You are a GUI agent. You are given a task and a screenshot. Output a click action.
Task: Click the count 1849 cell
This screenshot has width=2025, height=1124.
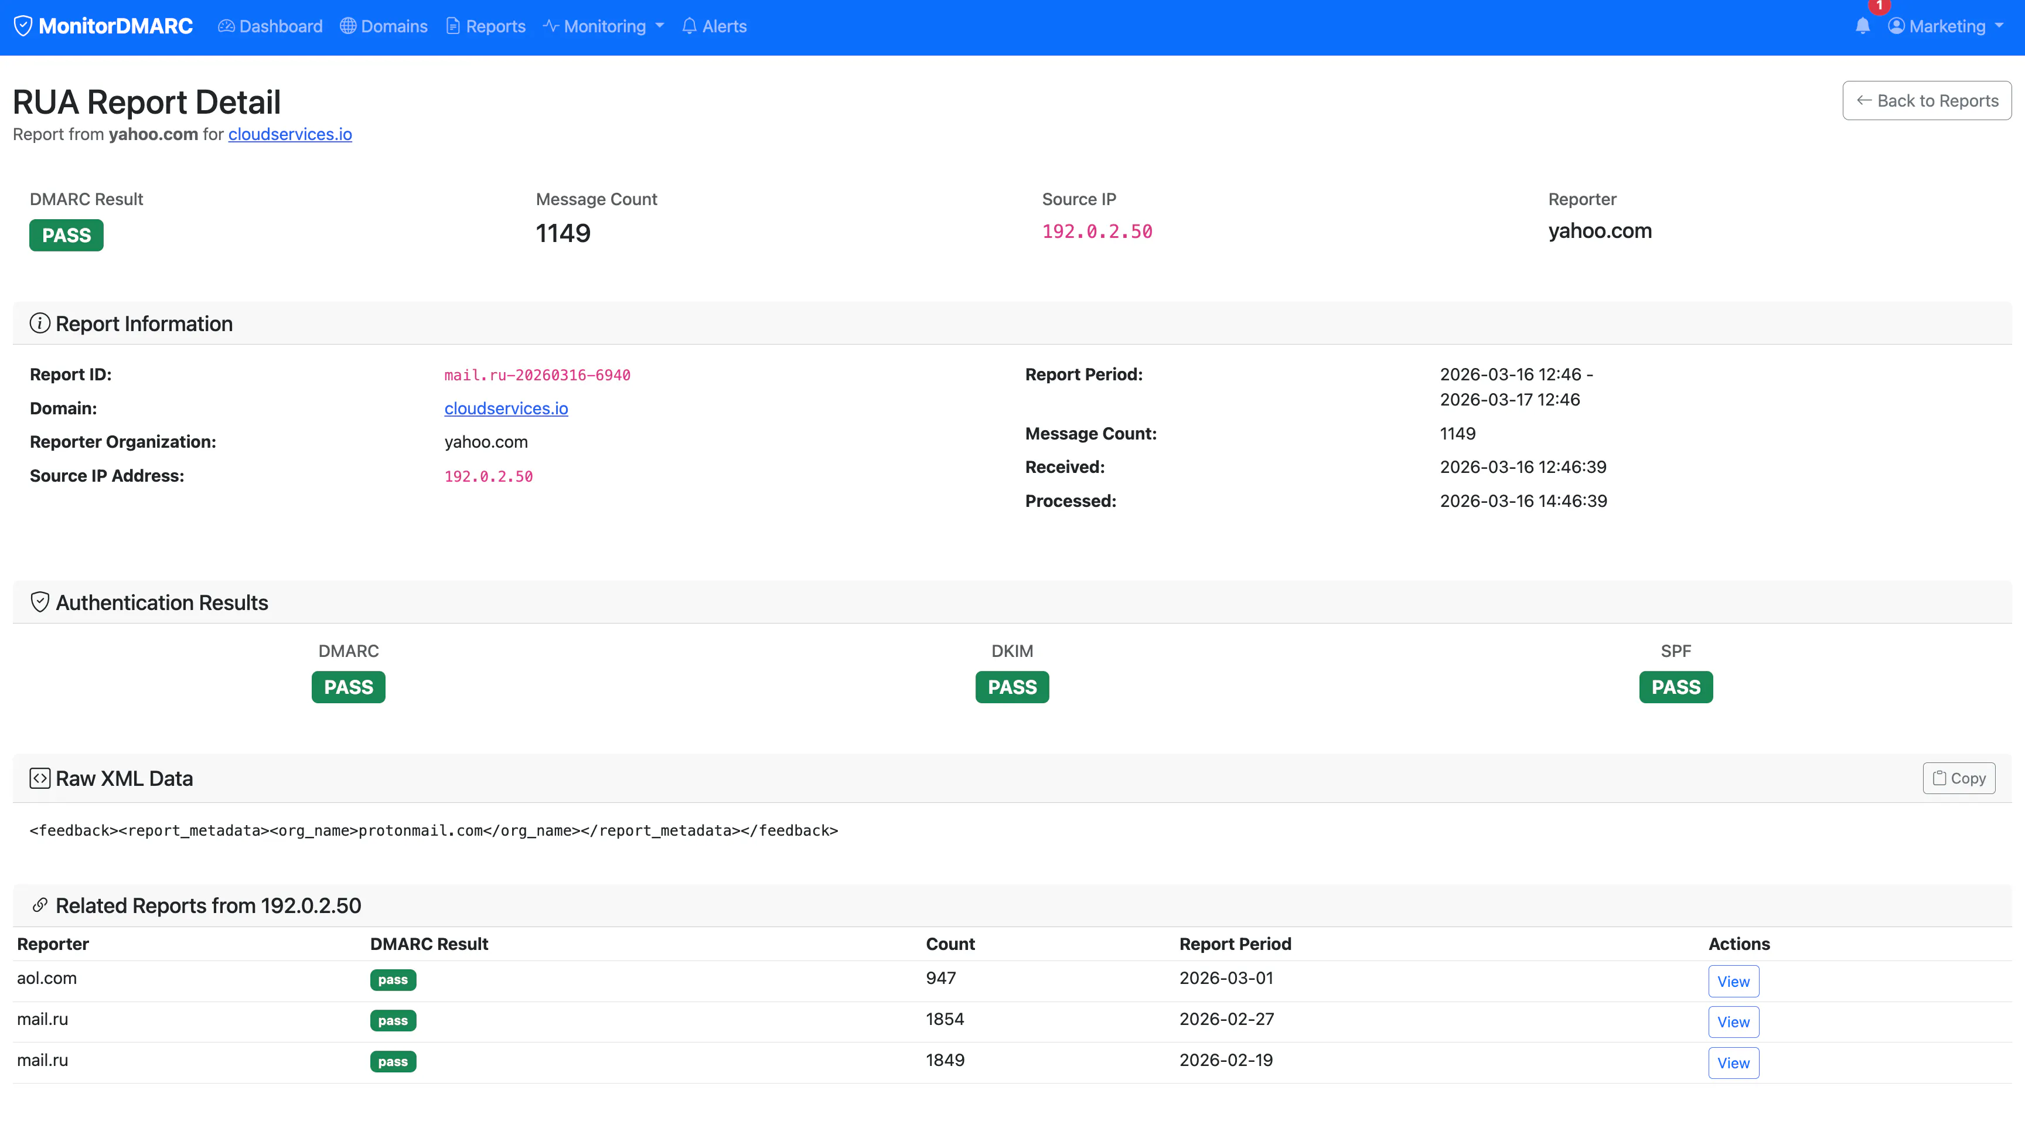945,1060
